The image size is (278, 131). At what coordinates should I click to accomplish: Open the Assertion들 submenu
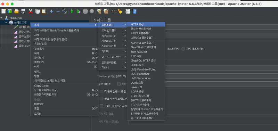112,46
